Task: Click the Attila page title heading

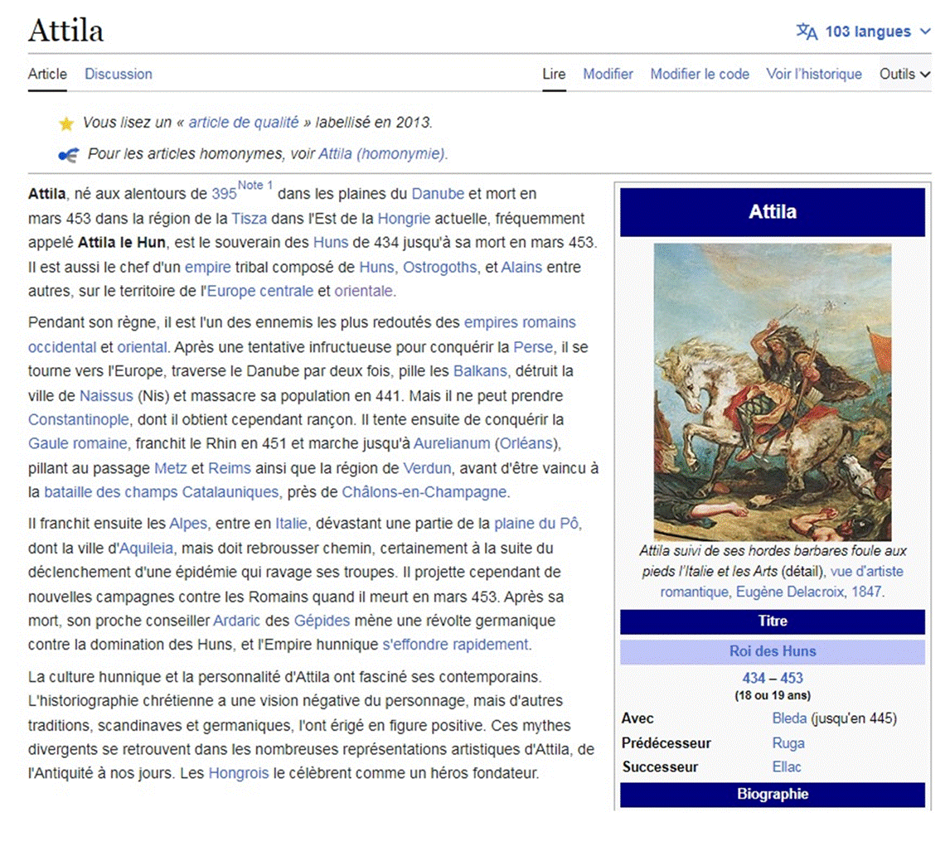Action: (66, 31)
